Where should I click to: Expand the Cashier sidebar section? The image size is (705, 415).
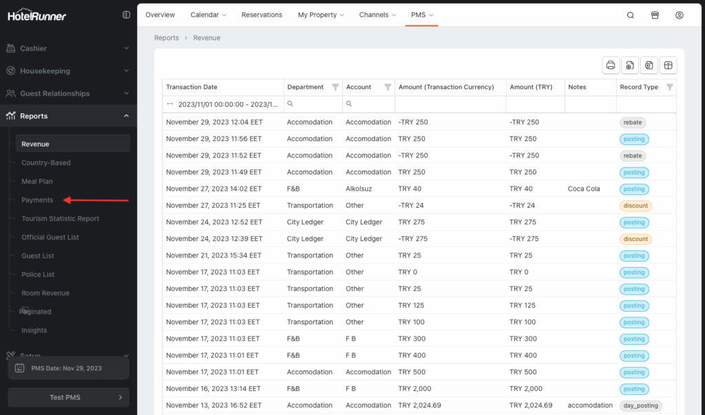click(67, 48)
